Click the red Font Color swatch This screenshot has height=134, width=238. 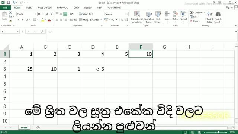[x=49, y=20]
